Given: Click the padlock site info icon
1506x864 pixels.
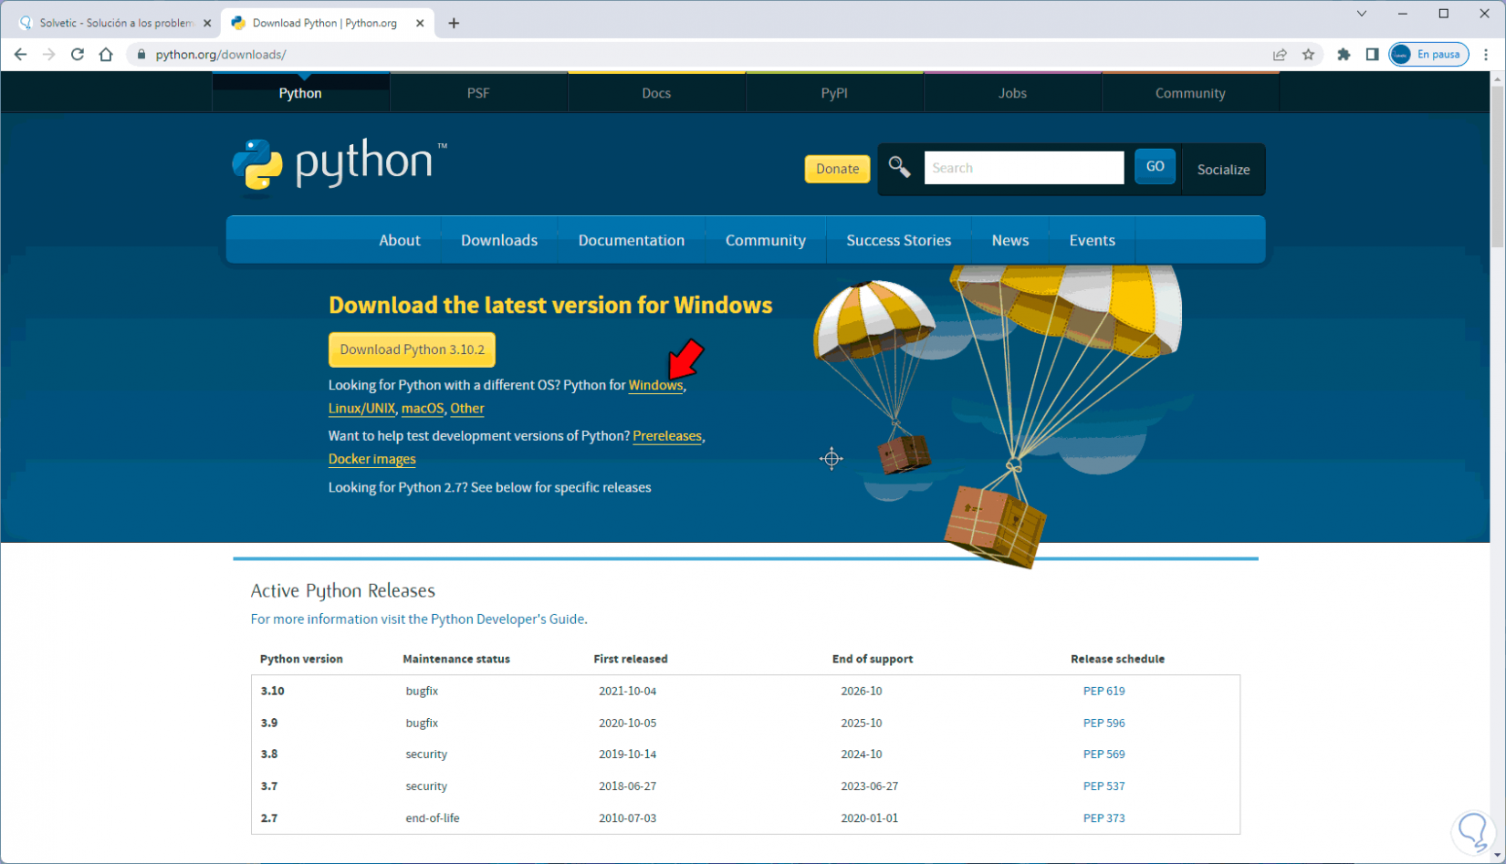Looking at the screenshot, I should (x=141, y=55).
